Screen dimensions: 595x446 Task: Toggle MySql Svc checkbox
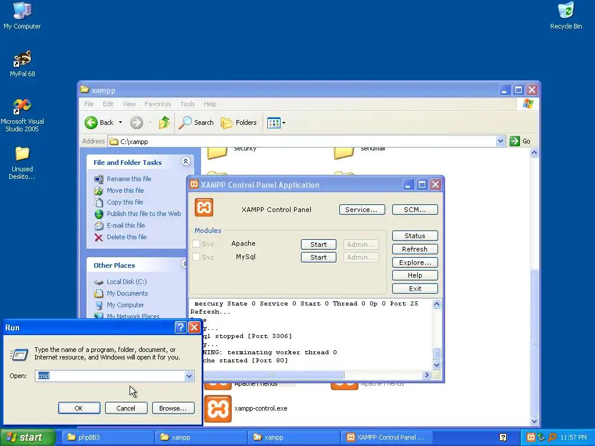tap(196, 257)
